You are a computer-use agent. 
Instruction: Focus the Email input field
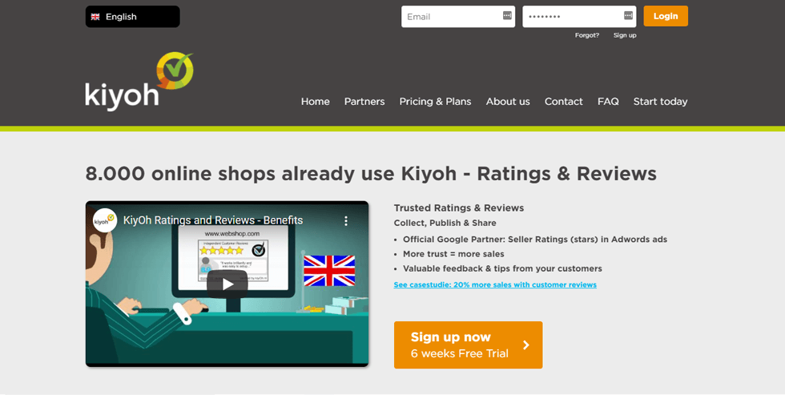click(x=458, y=17)
